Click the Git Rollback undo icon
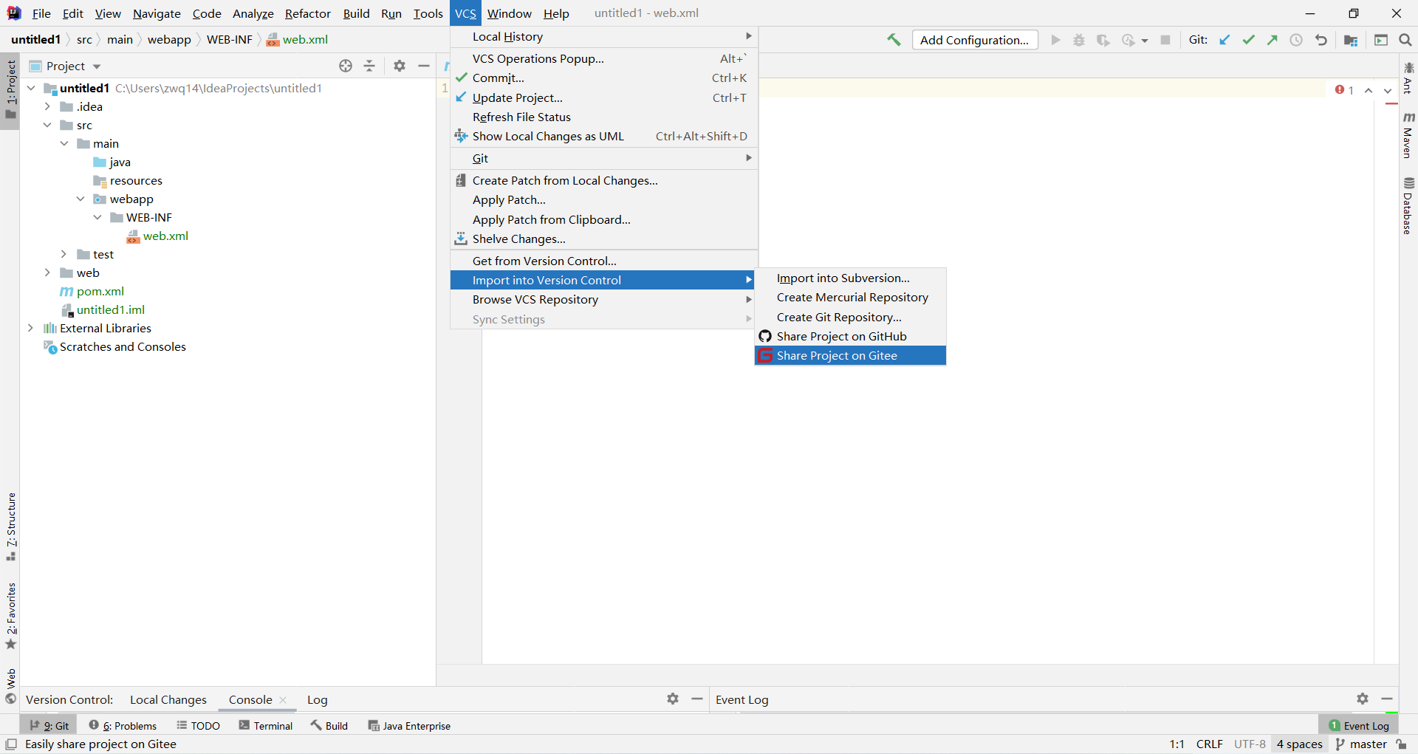 coord(1321,40)
